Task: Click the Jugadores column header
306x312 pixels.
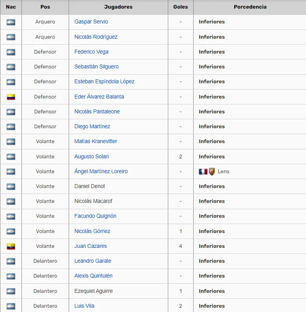Action: [x=118, y=7]
